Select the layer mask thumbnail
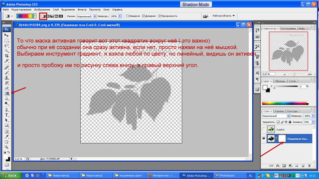This screenshot has width=319, height=179. pos(282,139)
